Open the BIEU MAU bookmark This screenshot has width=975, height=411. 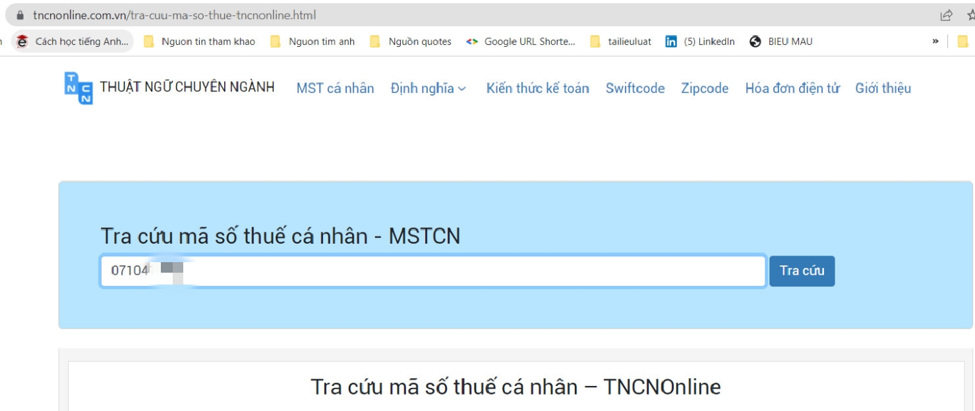782,41
